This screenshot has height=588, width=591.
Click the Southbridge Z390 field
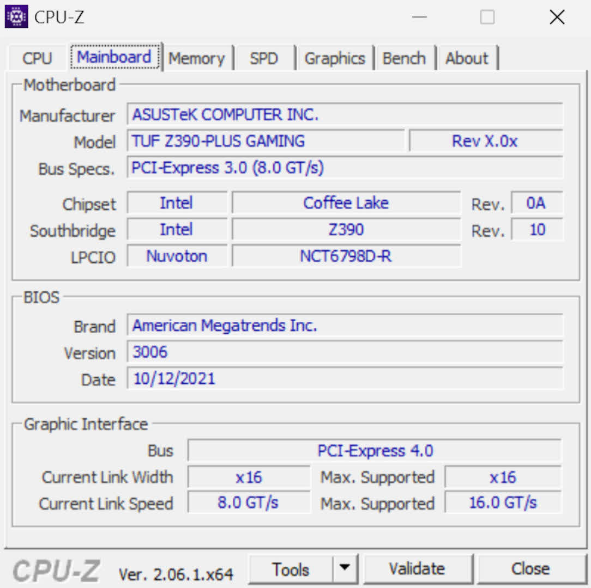(346, 229)
